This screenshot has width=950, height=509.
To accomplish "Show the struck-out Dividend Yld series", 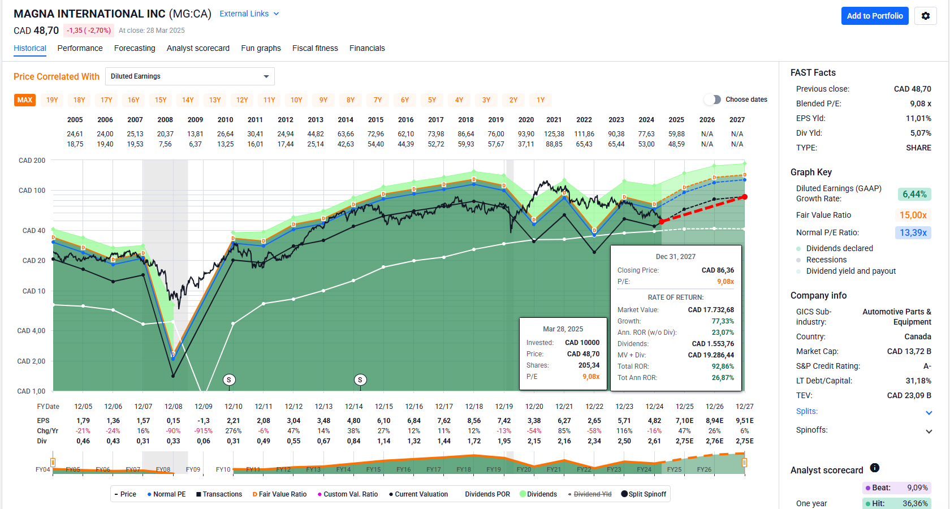I will click(590, 494).
